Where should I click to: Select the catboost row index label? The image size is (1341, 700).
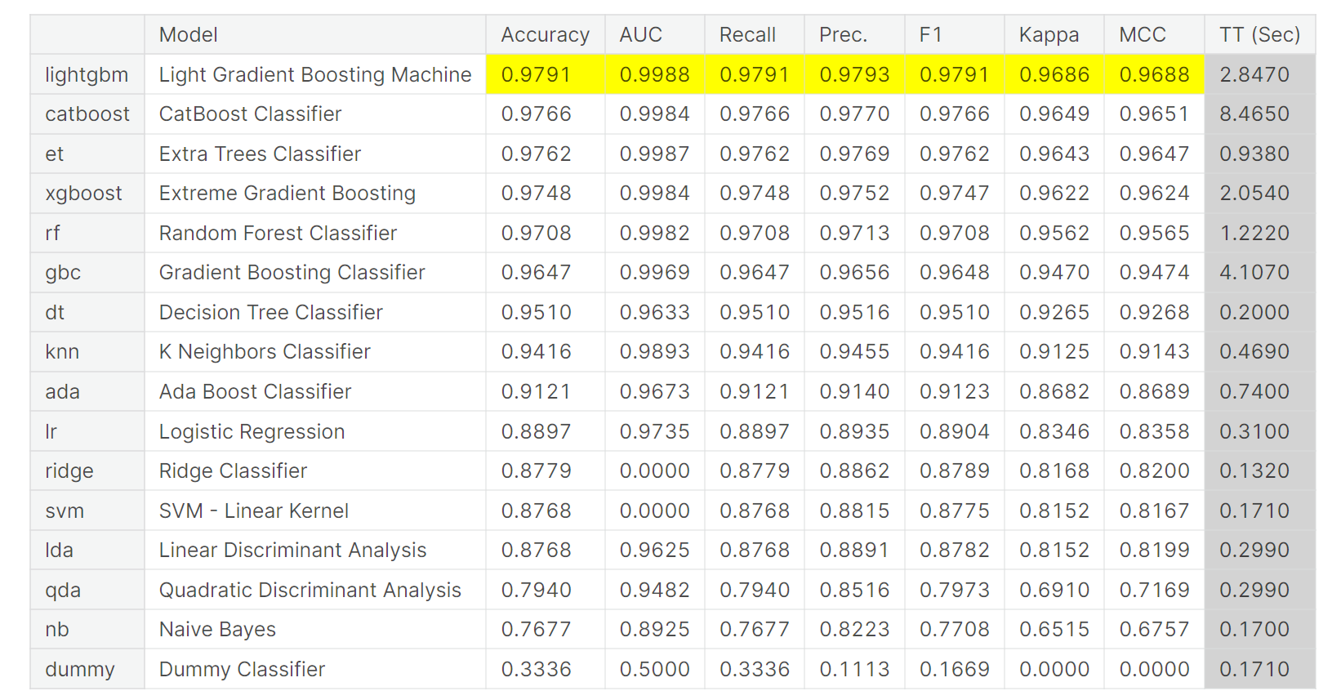[87, 114]
